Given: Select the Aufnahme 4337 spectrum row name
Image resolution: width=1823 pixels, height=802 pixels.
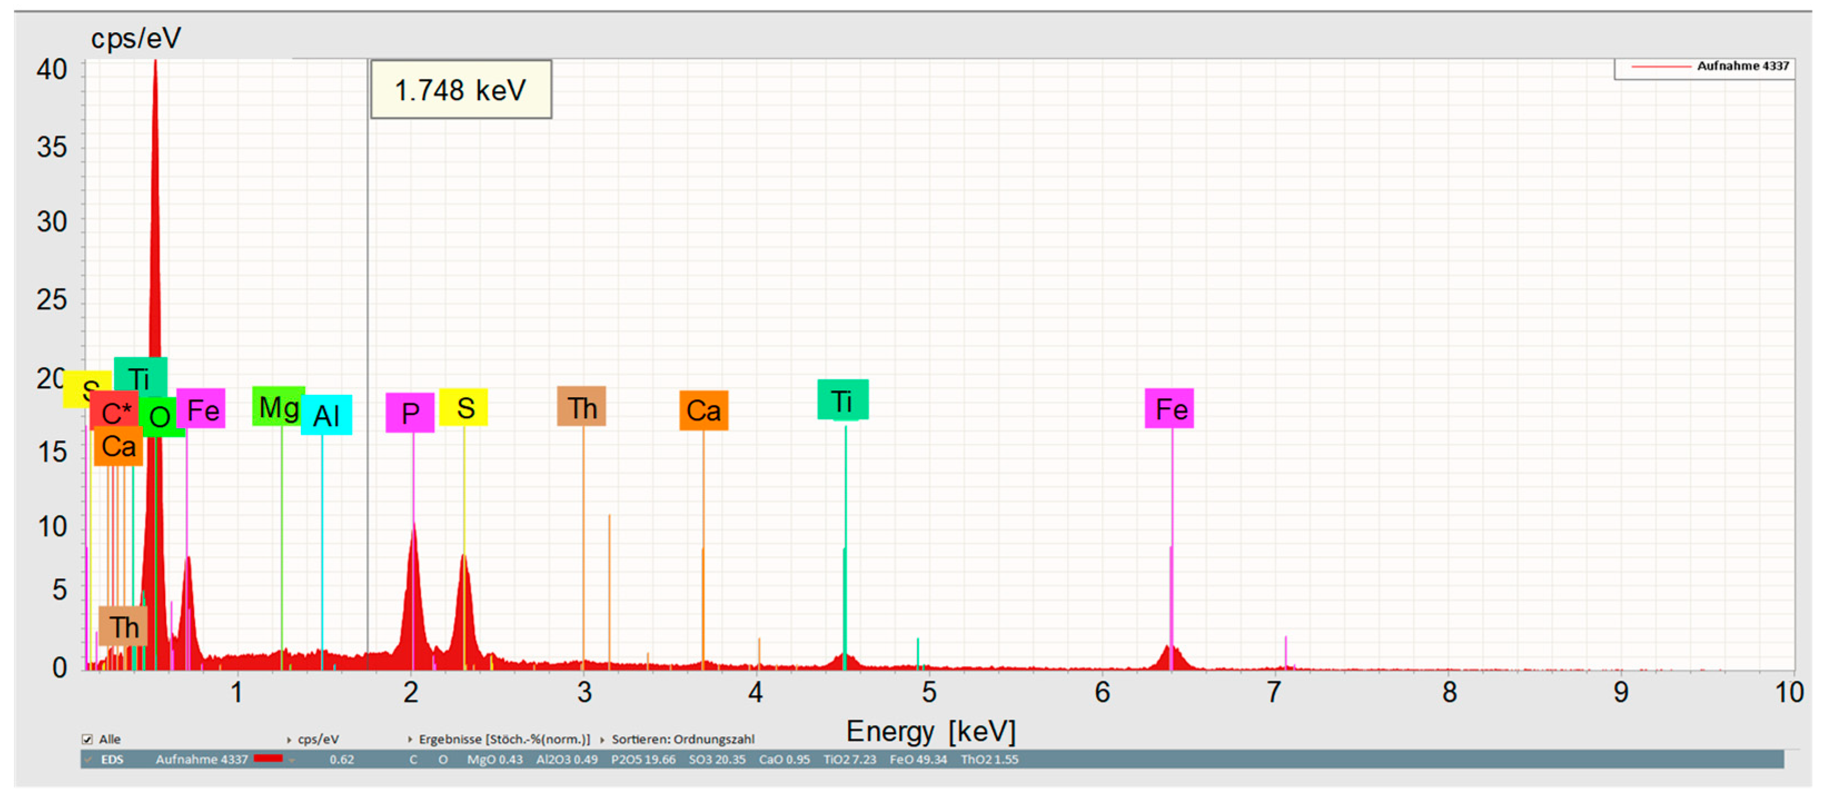Looking at the screenshot, I should pos(202,760).
